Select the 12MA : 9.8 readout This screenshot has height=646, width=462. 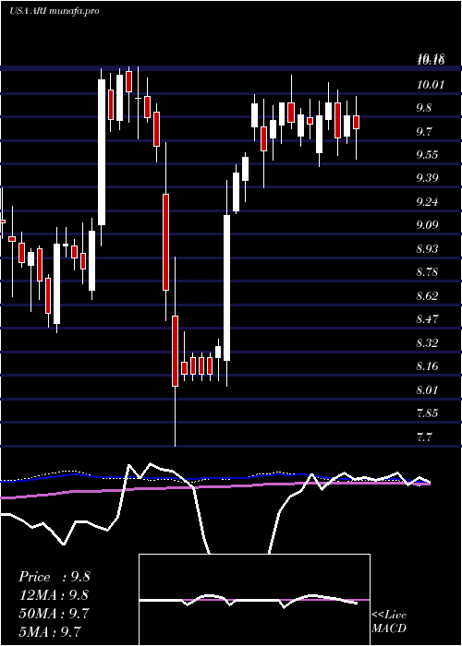point(54,595)
